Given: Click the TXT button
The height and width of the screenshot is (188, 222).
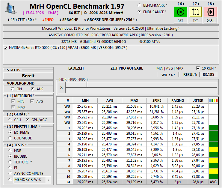Looking at the screenshot, I should [x=196, y=21].
